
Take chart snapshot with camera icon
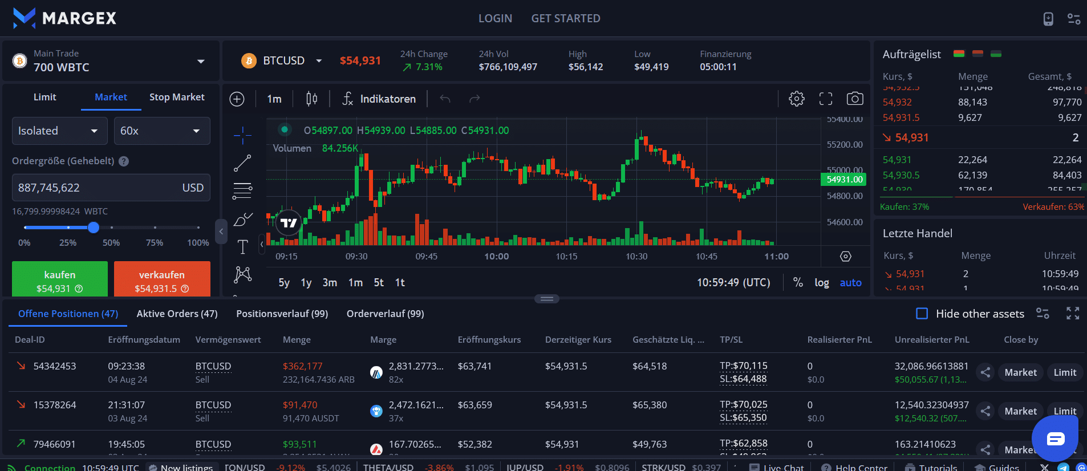pyautogui.click(x=855, y=99)
